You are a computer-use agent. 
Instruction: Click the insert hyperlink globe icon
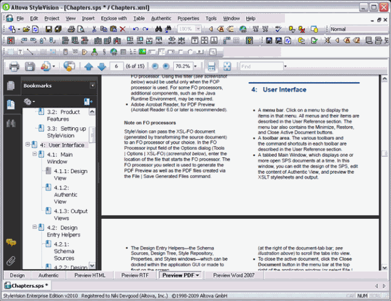point(114,52)
